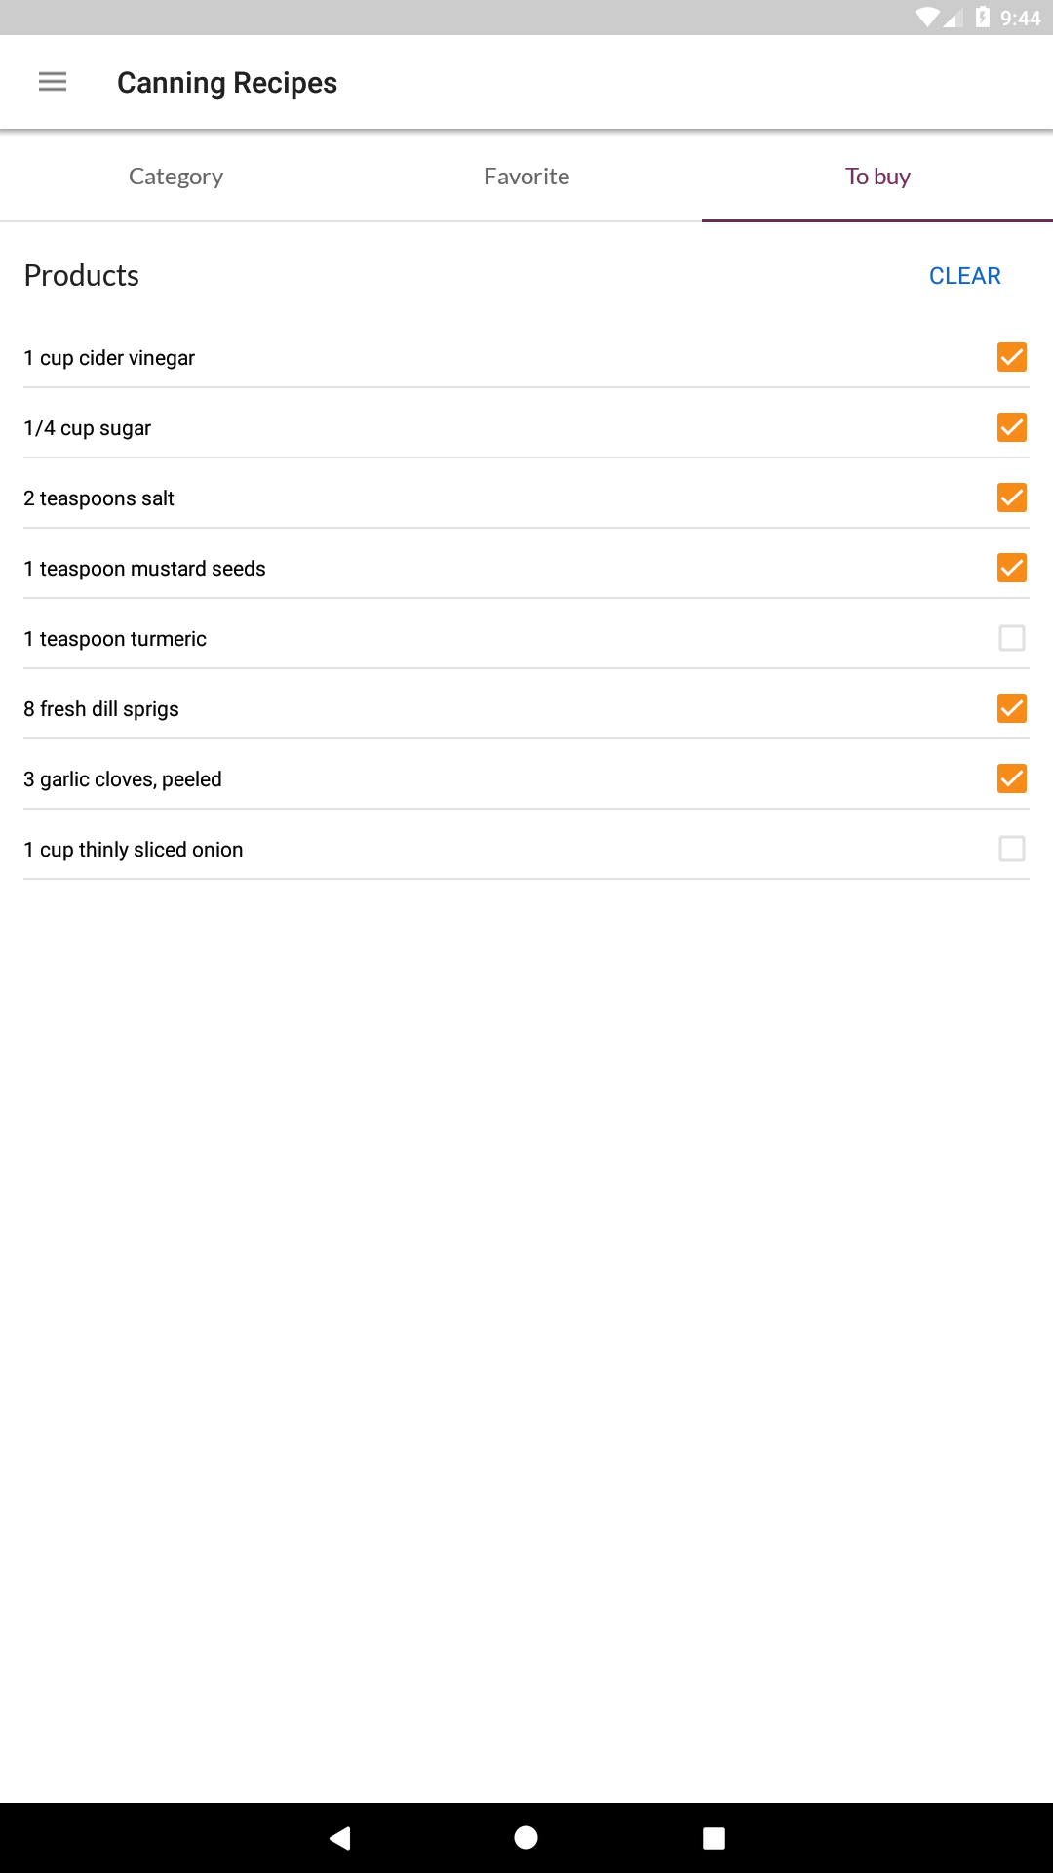Uncheck the 1/4 cup sugar checkbox
The width and height of the screenshot is (1053, 1873).
click(x=1012, y=427)
